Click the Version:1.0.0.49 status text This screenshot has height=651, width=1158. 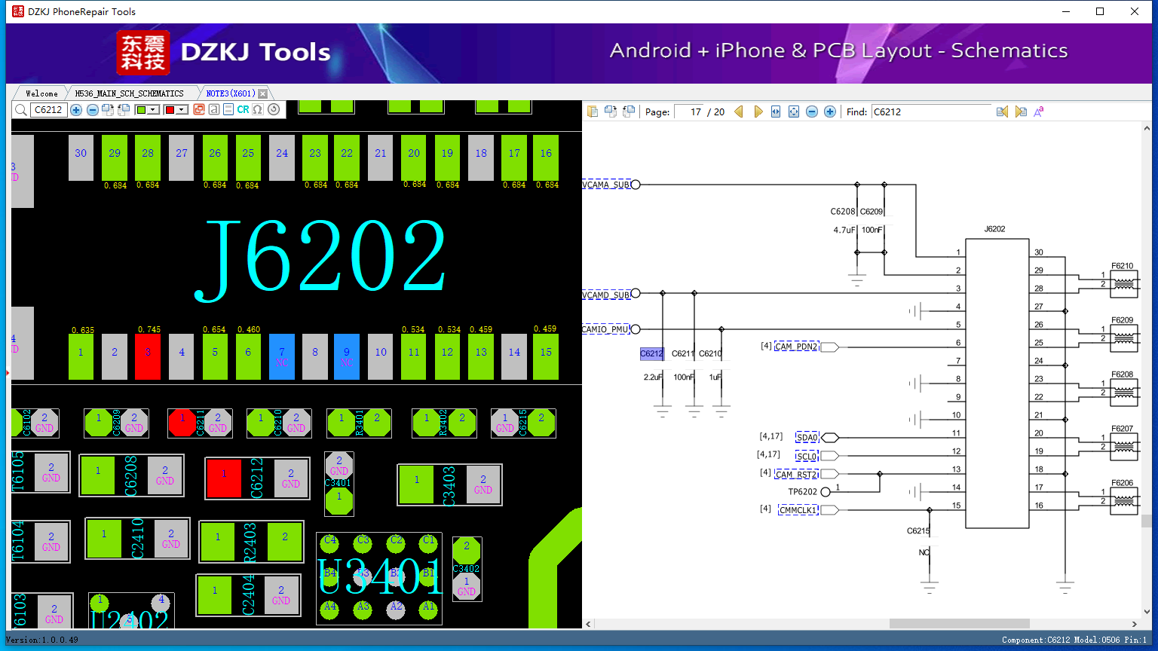tap(42, 640)
